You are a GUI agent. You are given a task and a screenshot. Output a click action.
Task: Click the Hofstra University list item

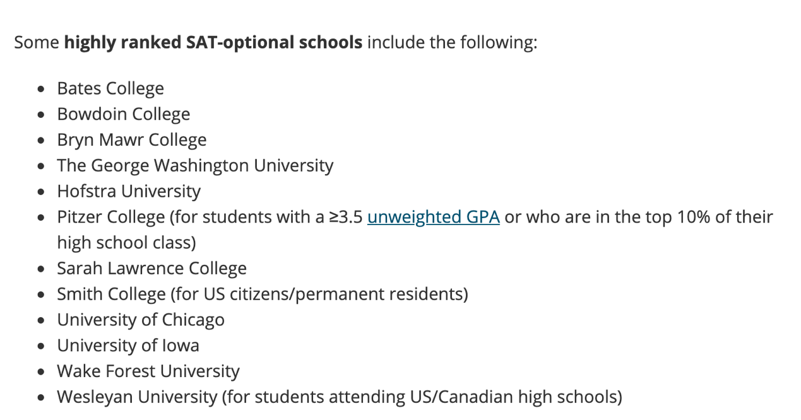click(x=129, y=191)
